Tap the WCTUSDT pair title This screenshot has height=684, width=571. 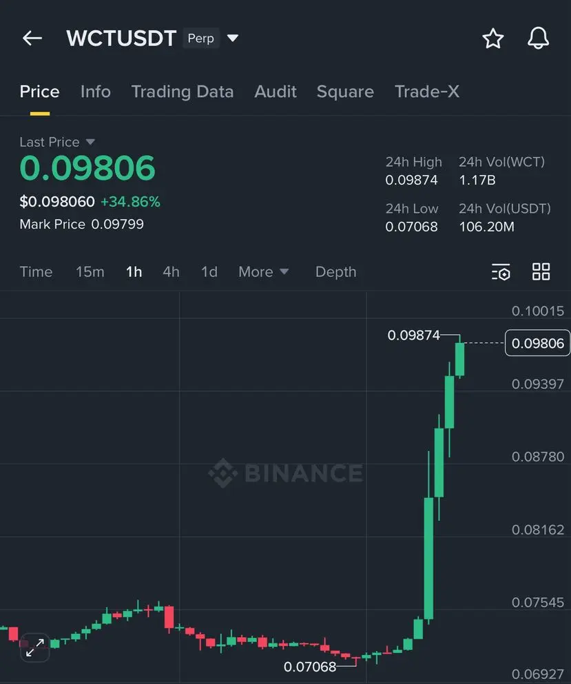click(121, 39)
